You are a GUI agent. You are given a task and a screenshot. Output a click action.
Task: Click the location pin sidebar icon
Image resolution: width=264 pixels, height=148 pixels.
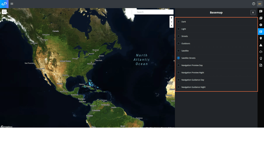(261, 38)
